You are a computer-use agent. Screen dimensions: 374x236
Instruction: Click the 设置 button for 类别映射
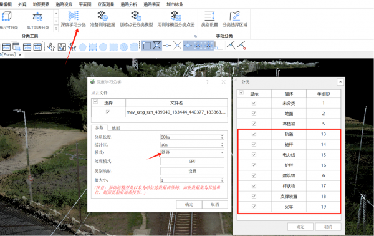pyautogui.click(x=192, y=171)
